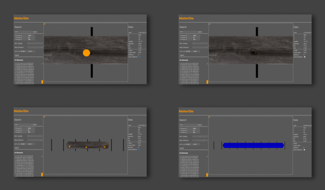Click the blue highlighted beam shape

pos(253,145)
